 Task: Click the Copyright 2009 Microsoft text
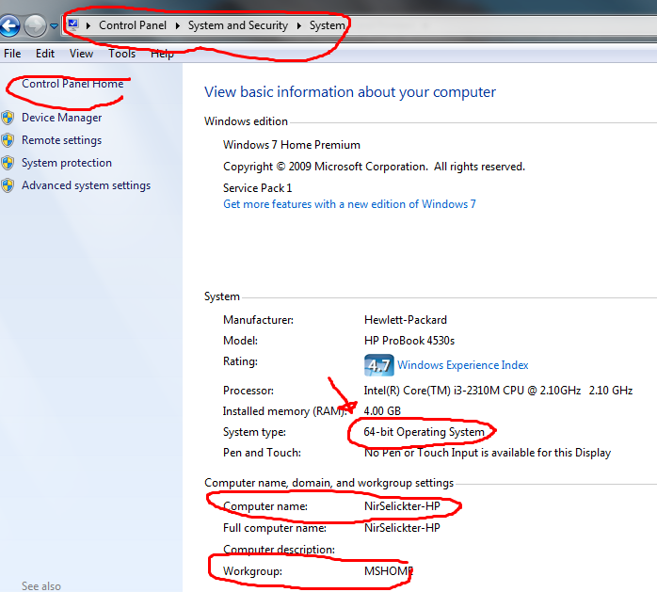pyautogui.click(x=374, y=167)
